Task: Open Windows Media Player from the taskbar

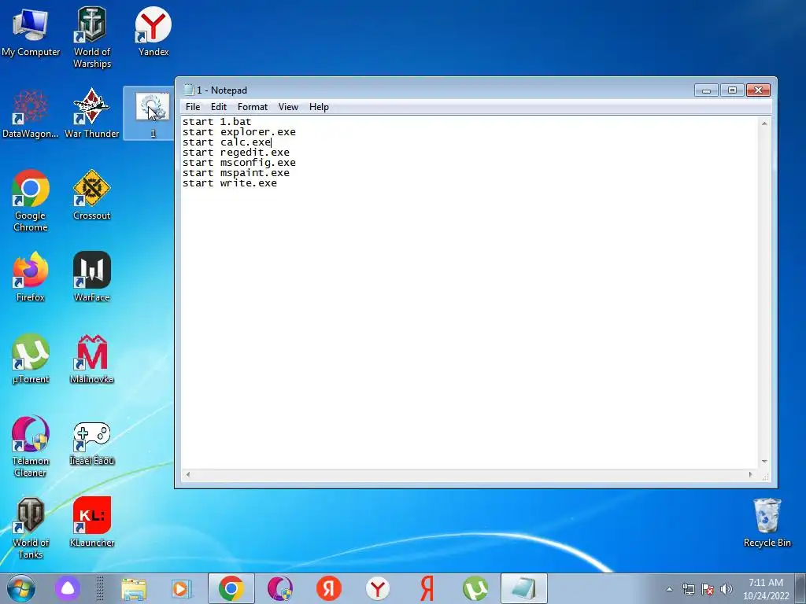Action: pos(180,588)
